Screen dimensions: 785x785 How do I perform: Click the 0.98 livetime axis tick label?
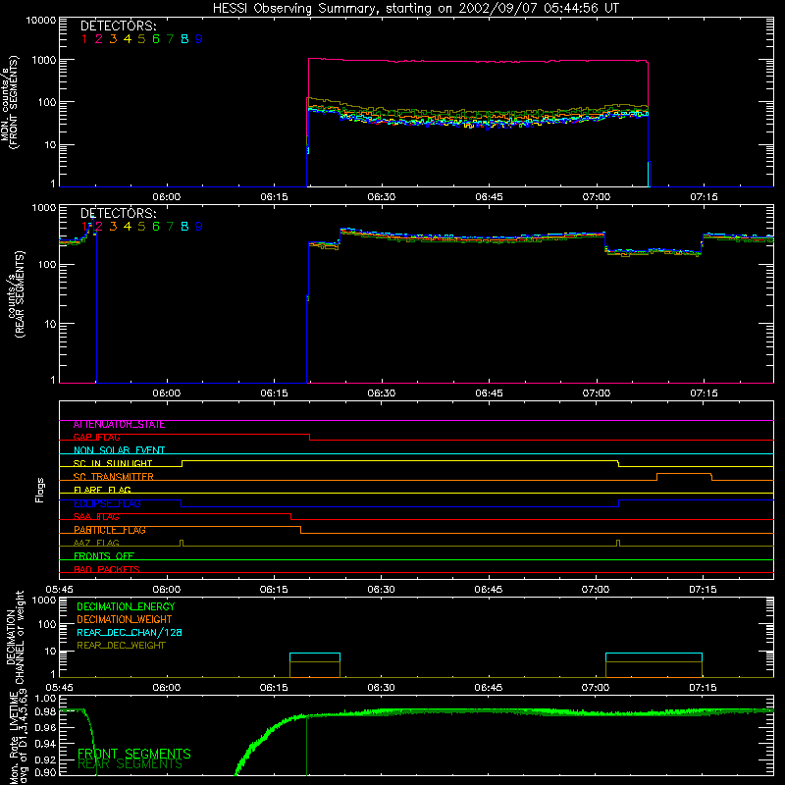[x=45, y=712]
